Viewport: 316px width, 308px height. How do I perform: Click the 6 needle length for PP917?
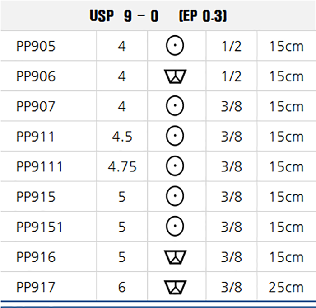(x=122, y=287)
